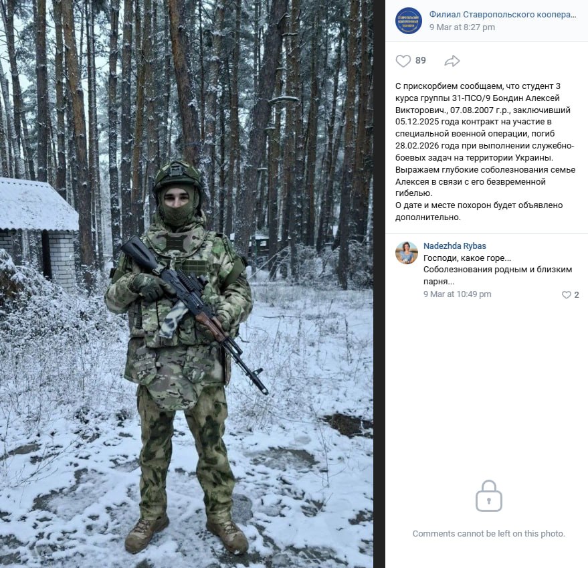Click the comment's like count 2
The width and height of the screenshot is (588, 568).
pos(577,295)
